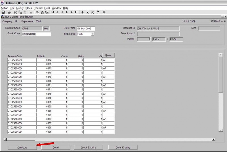Screen dimensions: 227x152
Task: Open the Block menu
Action: coord(29,8)
